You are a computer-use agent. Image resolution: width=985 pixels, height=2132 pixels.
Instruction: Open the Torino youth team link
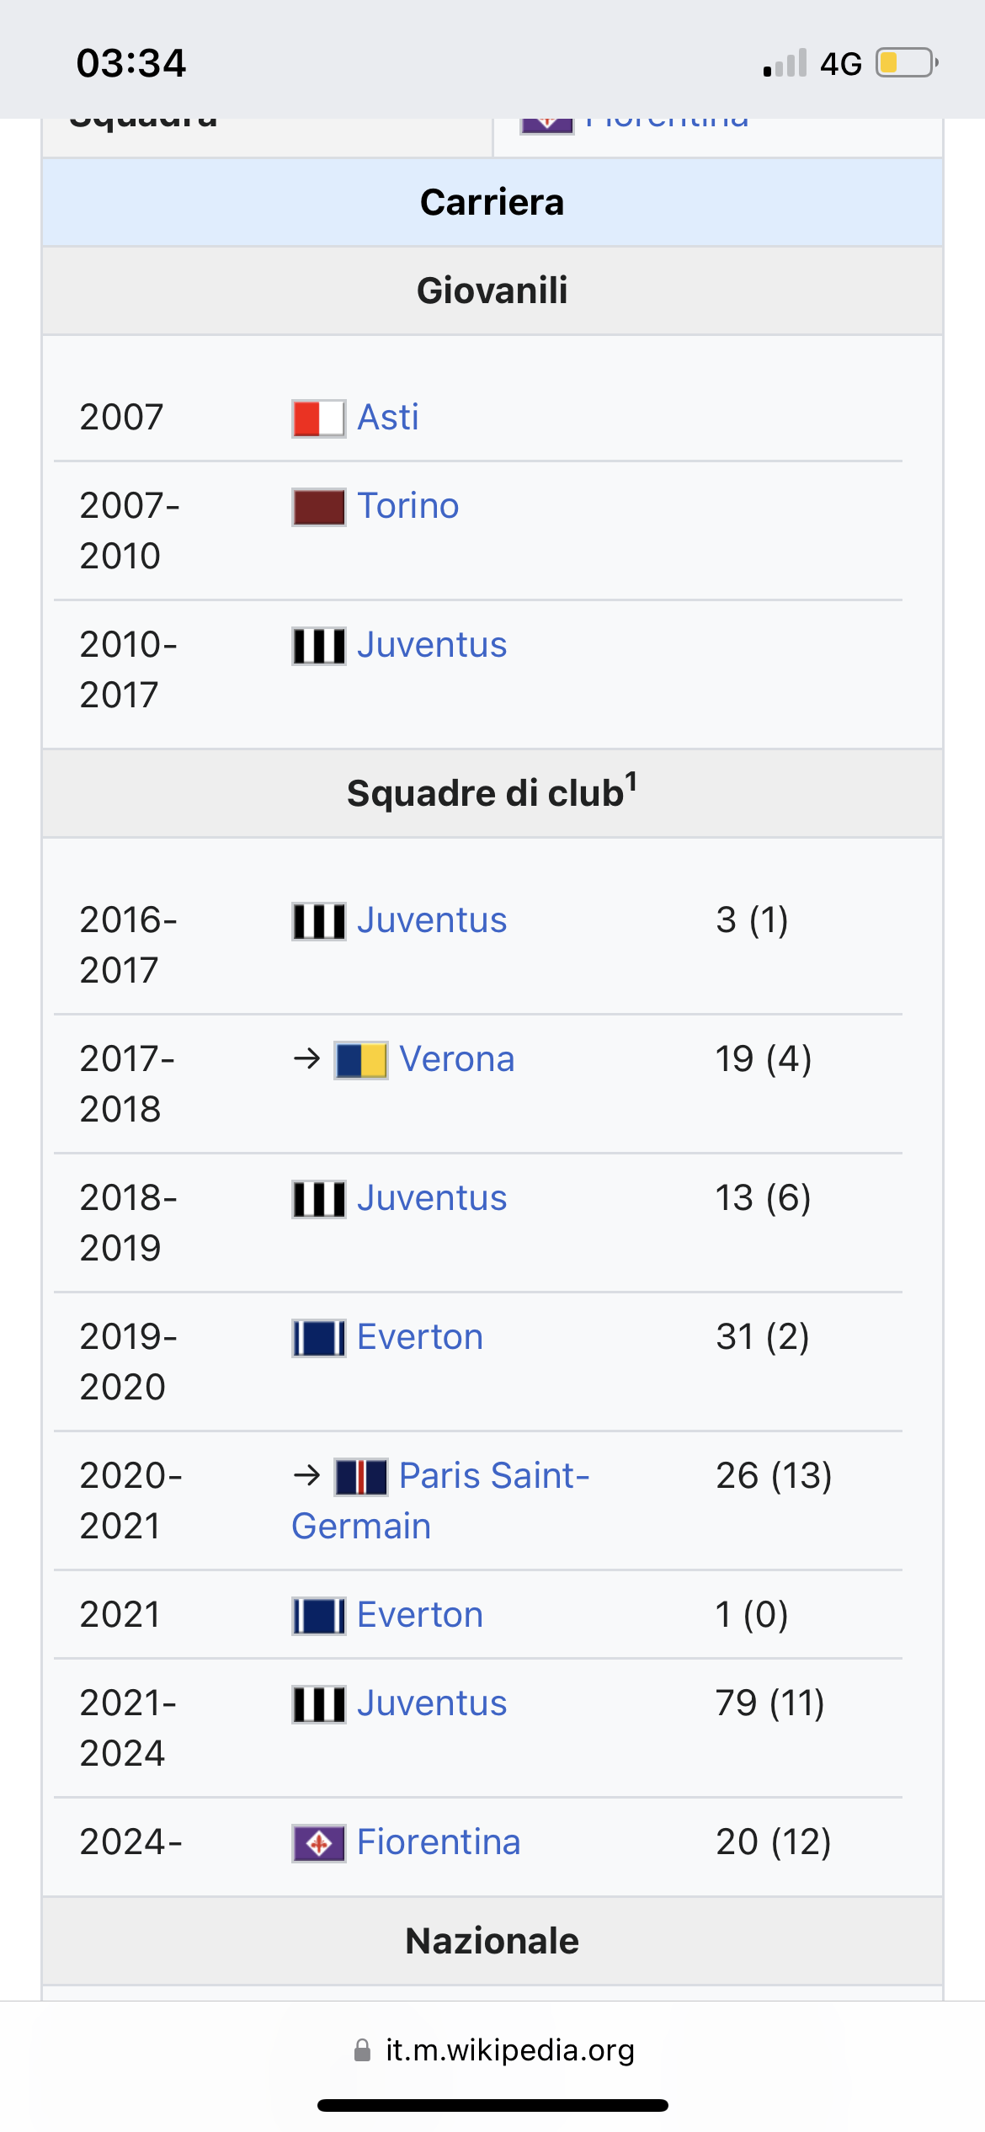408,506
